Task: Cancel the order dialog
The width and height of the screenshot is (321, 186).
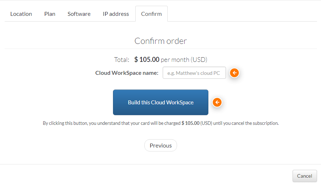Action: pyautogui.click(x=304, y=176)
